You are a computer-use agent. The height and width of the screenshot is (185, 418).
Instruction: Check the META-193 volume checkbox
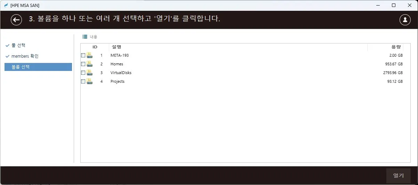pyautogui.click(x=83, y=55)
